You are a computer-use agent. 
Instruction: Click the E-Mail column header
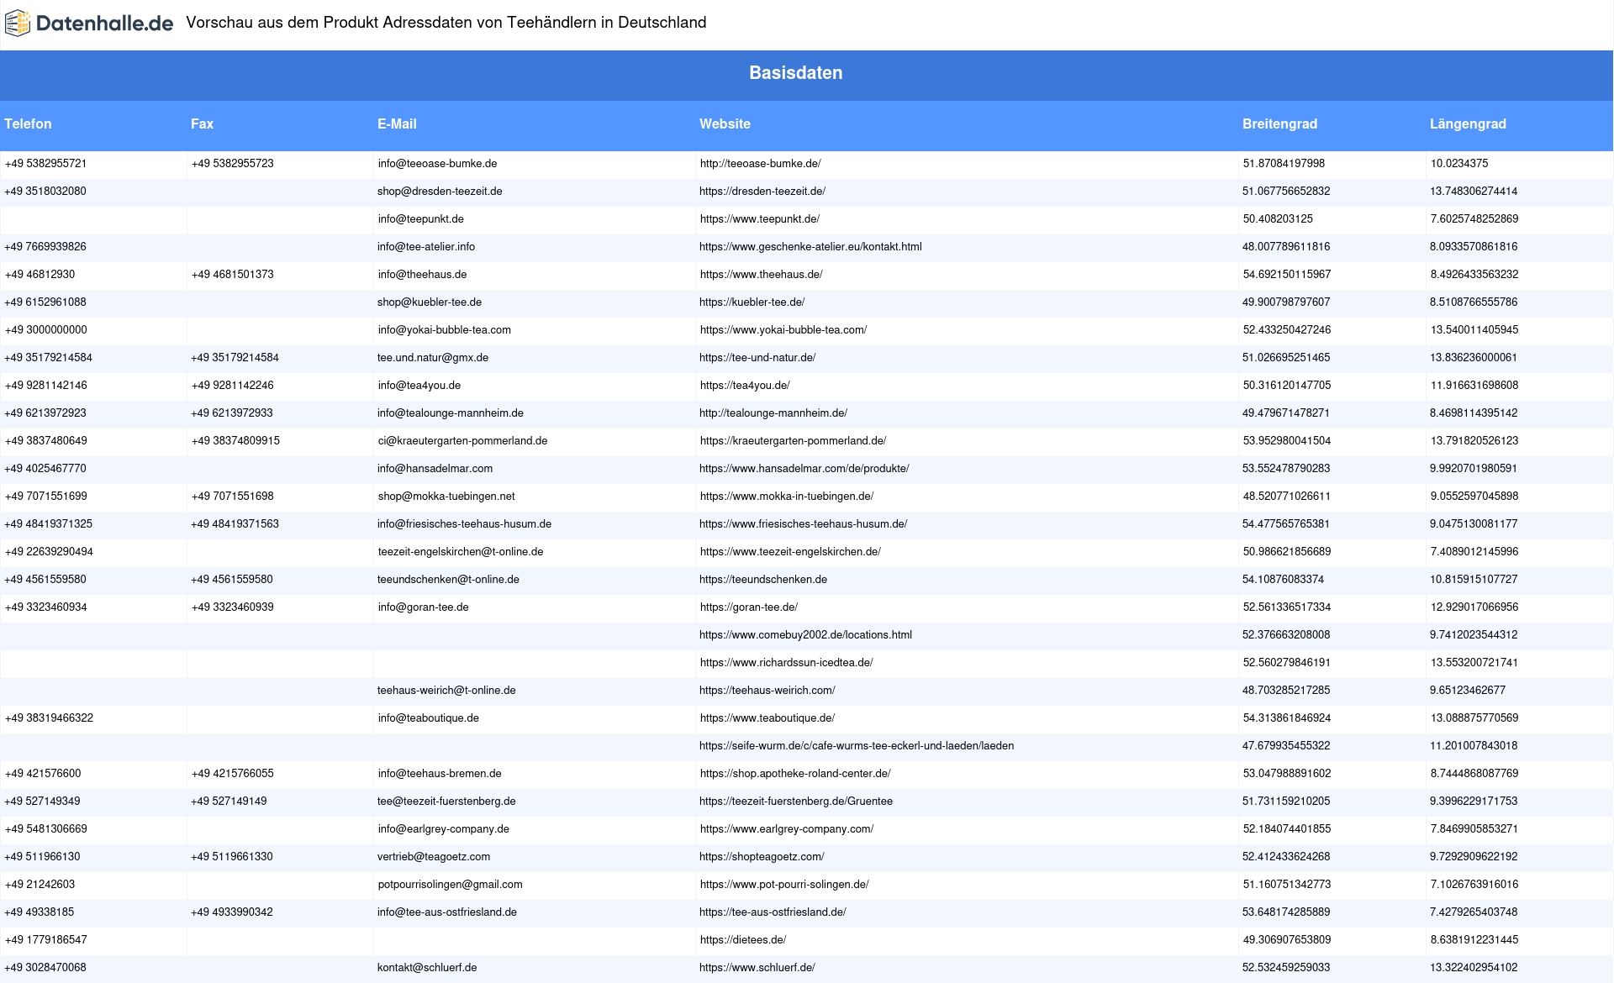coord(397,124)
